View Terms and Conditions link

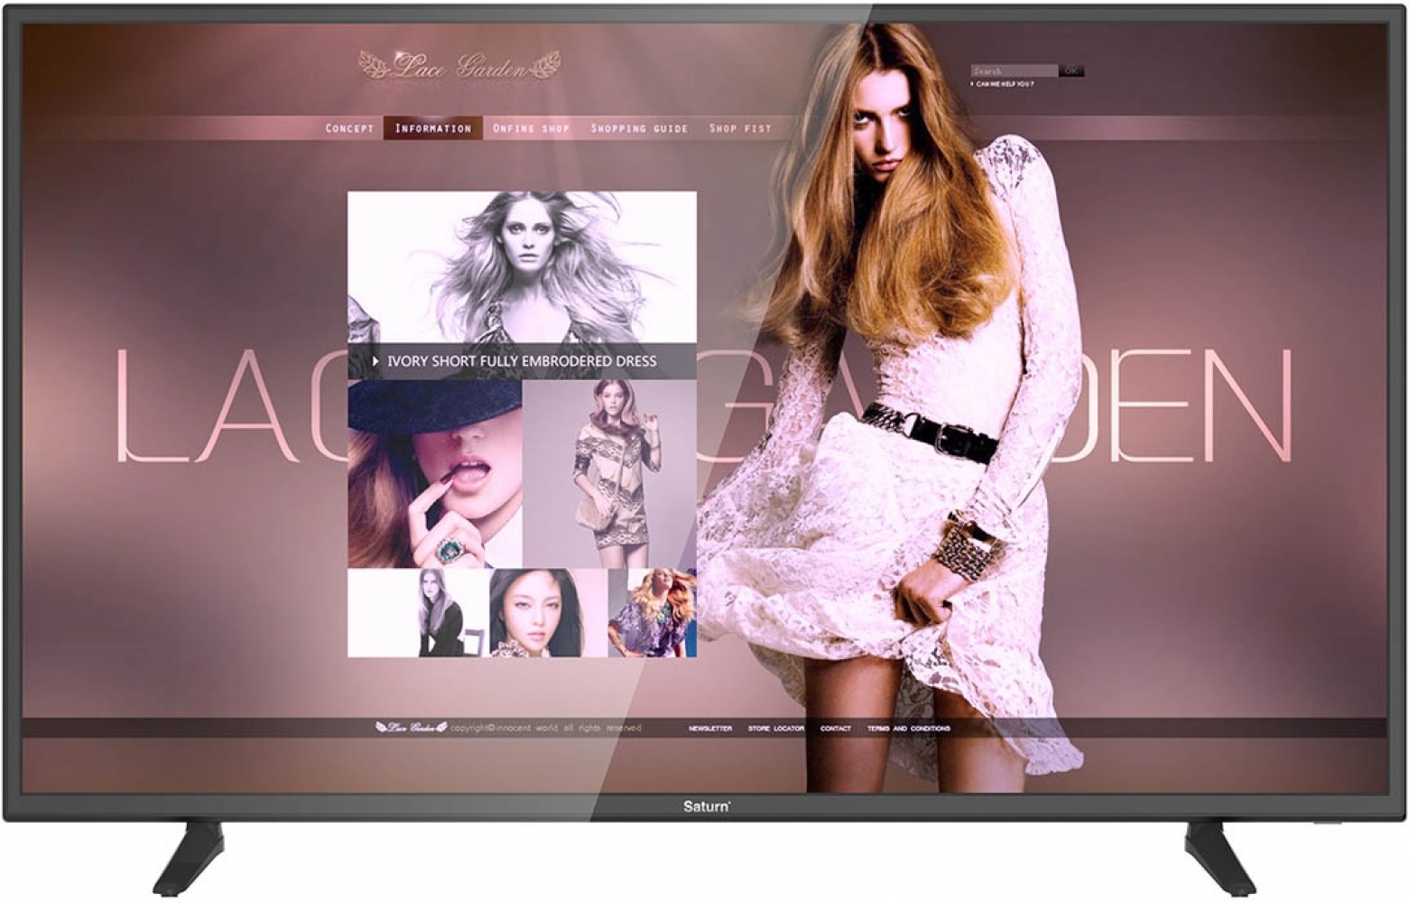pyautogui.click(x=908, y=728)
